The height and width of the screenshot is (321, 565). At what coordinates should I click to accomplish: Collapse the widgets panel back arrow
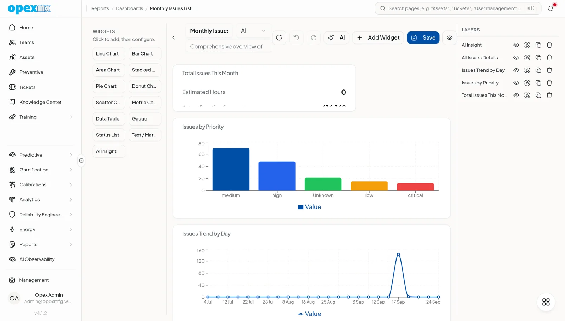(173, 37)
